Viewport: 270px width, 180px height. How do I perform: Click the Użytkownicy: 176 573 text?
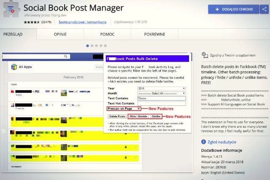click(130, 22)
